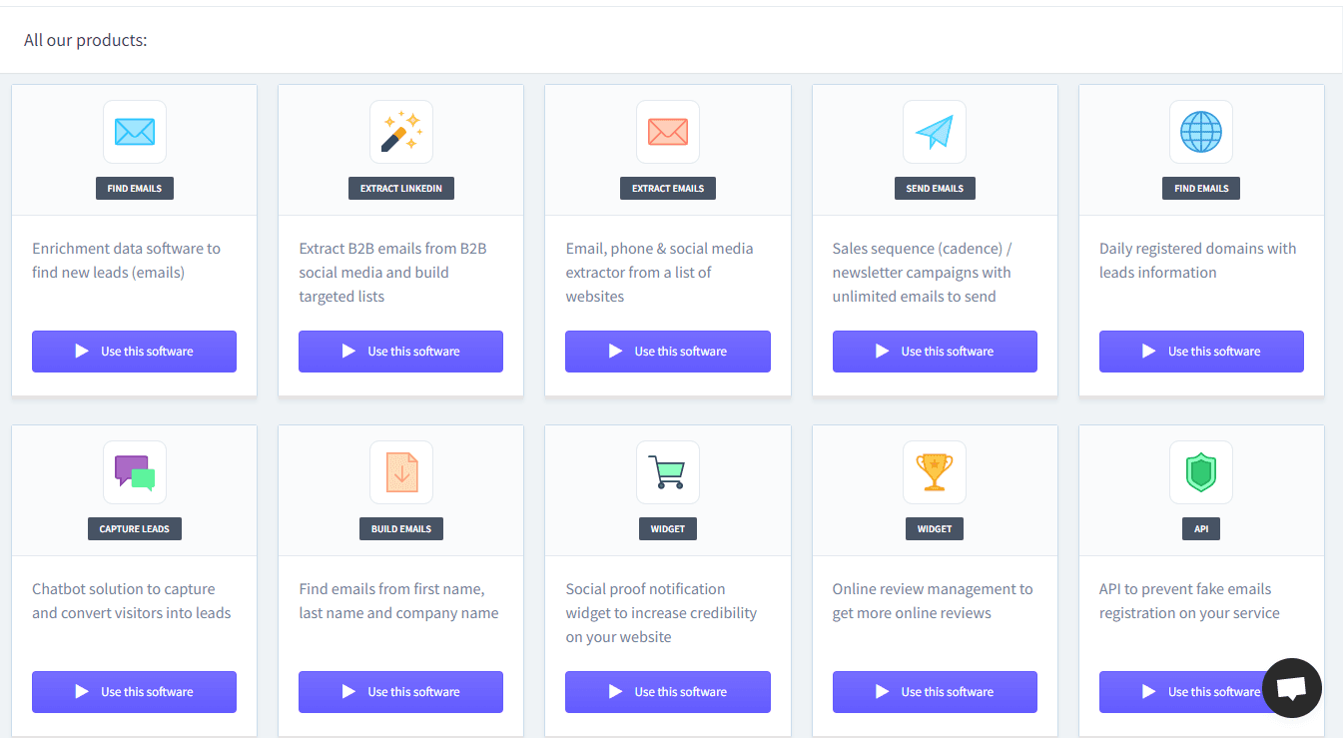1343x746 pixels.
Task: Click the globe icon for registered domains
Action: click(x=1201, y=132)
